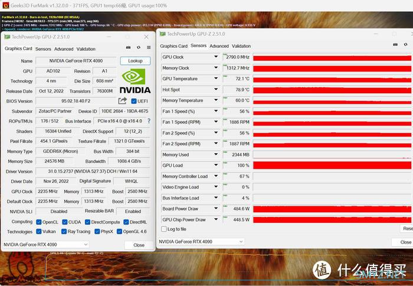The image size is (413, 286).
Task: Open the GPU Load sensor dropdown
Action: [x=216, y=165]
